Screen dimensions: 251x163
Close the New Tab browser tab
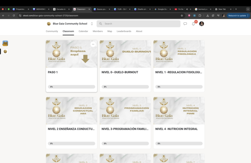pyautogui.click(x=231, y=9)
